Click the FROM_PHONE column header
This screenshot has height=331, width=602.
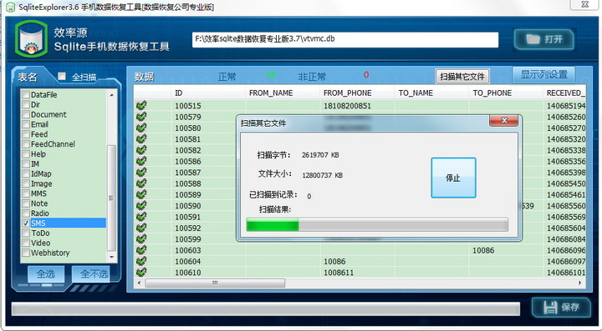point(357,93)
